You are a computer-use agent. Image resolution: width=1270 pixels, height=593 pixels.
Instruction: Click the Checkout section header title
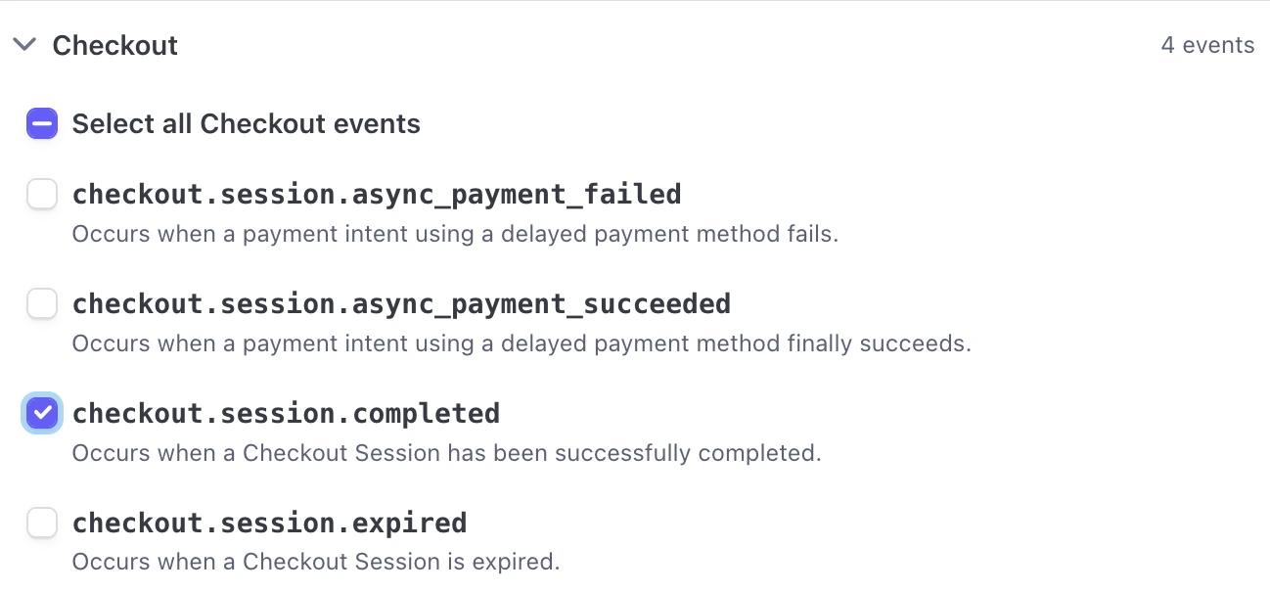(x=115, y=45)
